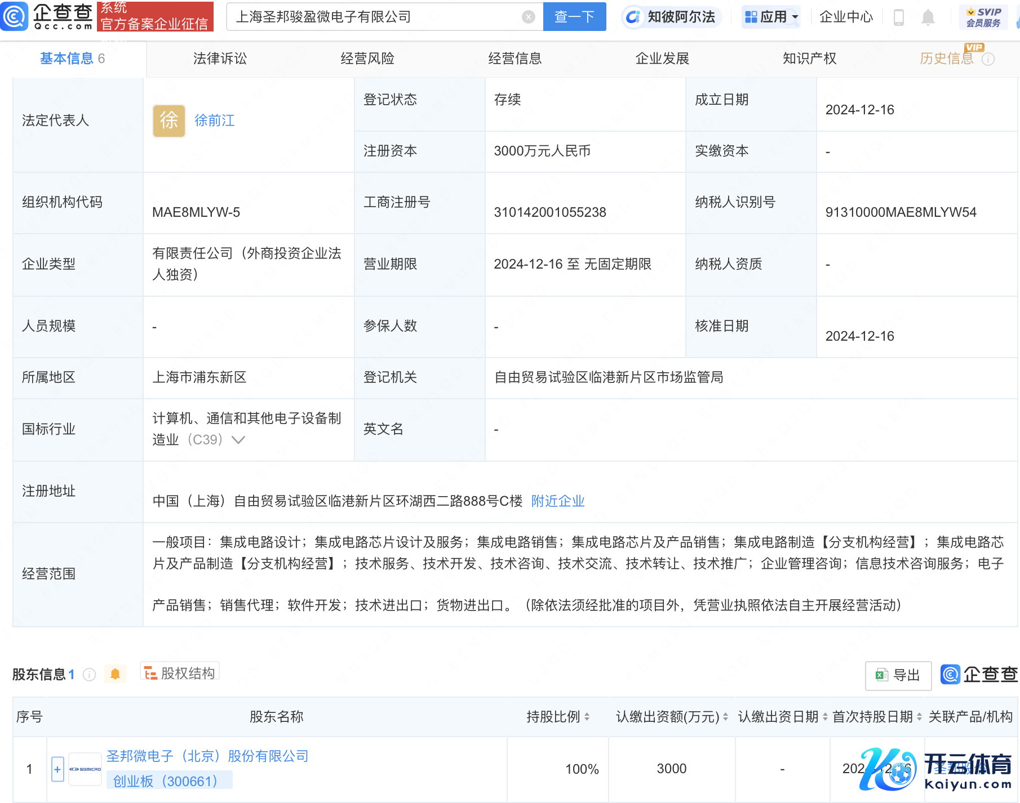This screenshot has height=803, width=1020.
Task: Click the 查一下 search button
Action: 574,17
